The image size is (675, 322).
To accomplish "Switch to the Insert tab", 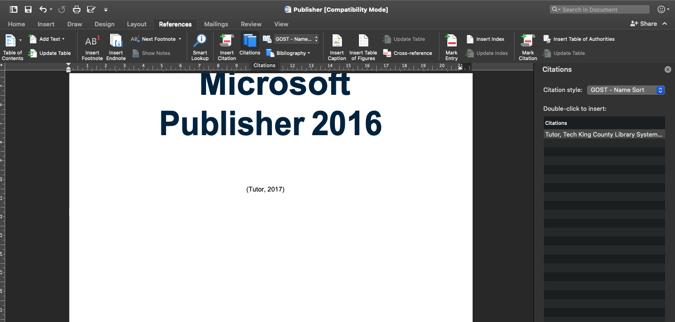I will coord(46,24).
